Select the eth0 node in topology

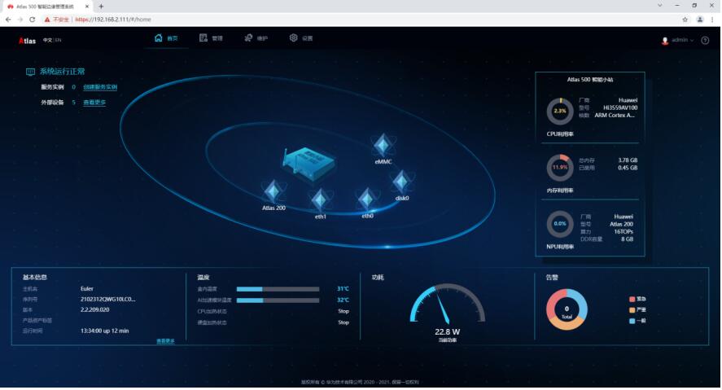pyautogui.click(x=367, y=203)
